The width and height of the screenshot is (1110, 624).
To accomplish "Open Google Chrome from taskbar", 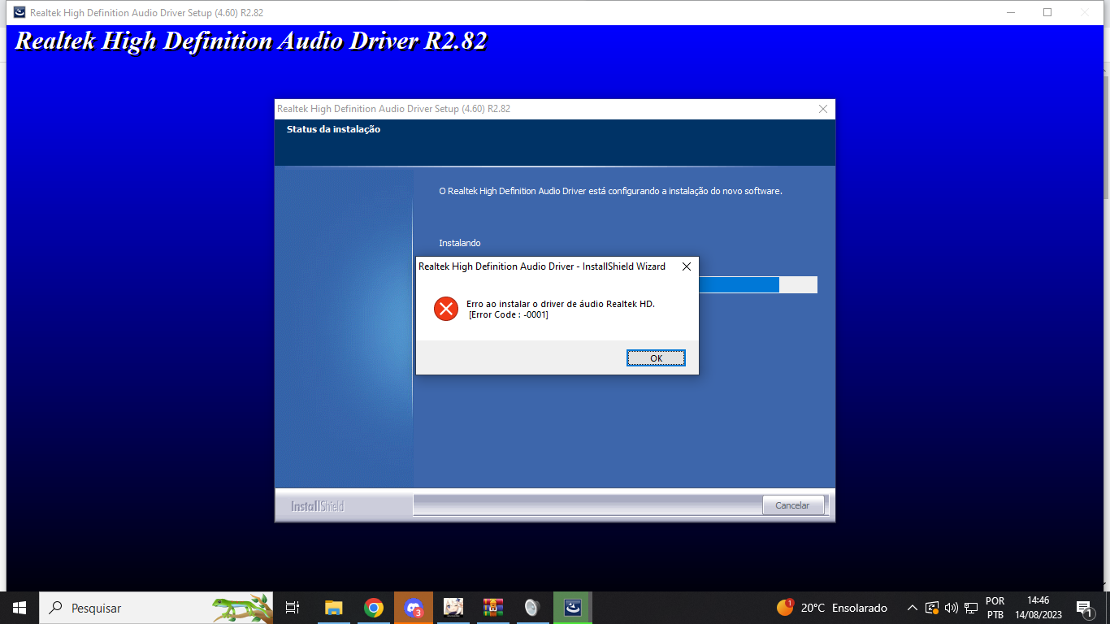I will click(373, 608).
